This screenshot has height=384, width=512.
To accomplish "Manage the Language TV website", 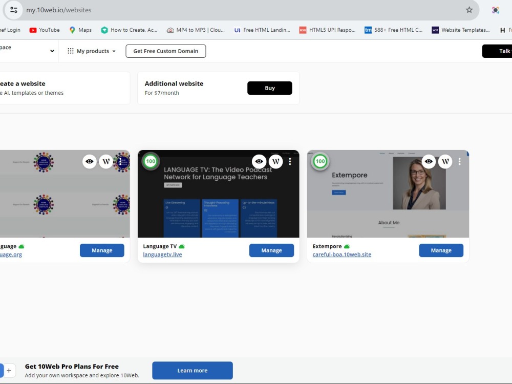I will pos(271,250).
